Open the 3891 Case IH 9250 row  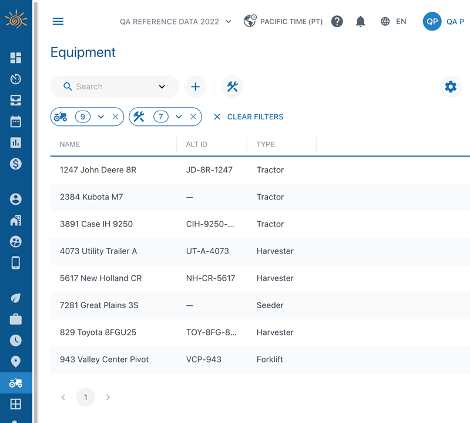[x=260, y=224]
